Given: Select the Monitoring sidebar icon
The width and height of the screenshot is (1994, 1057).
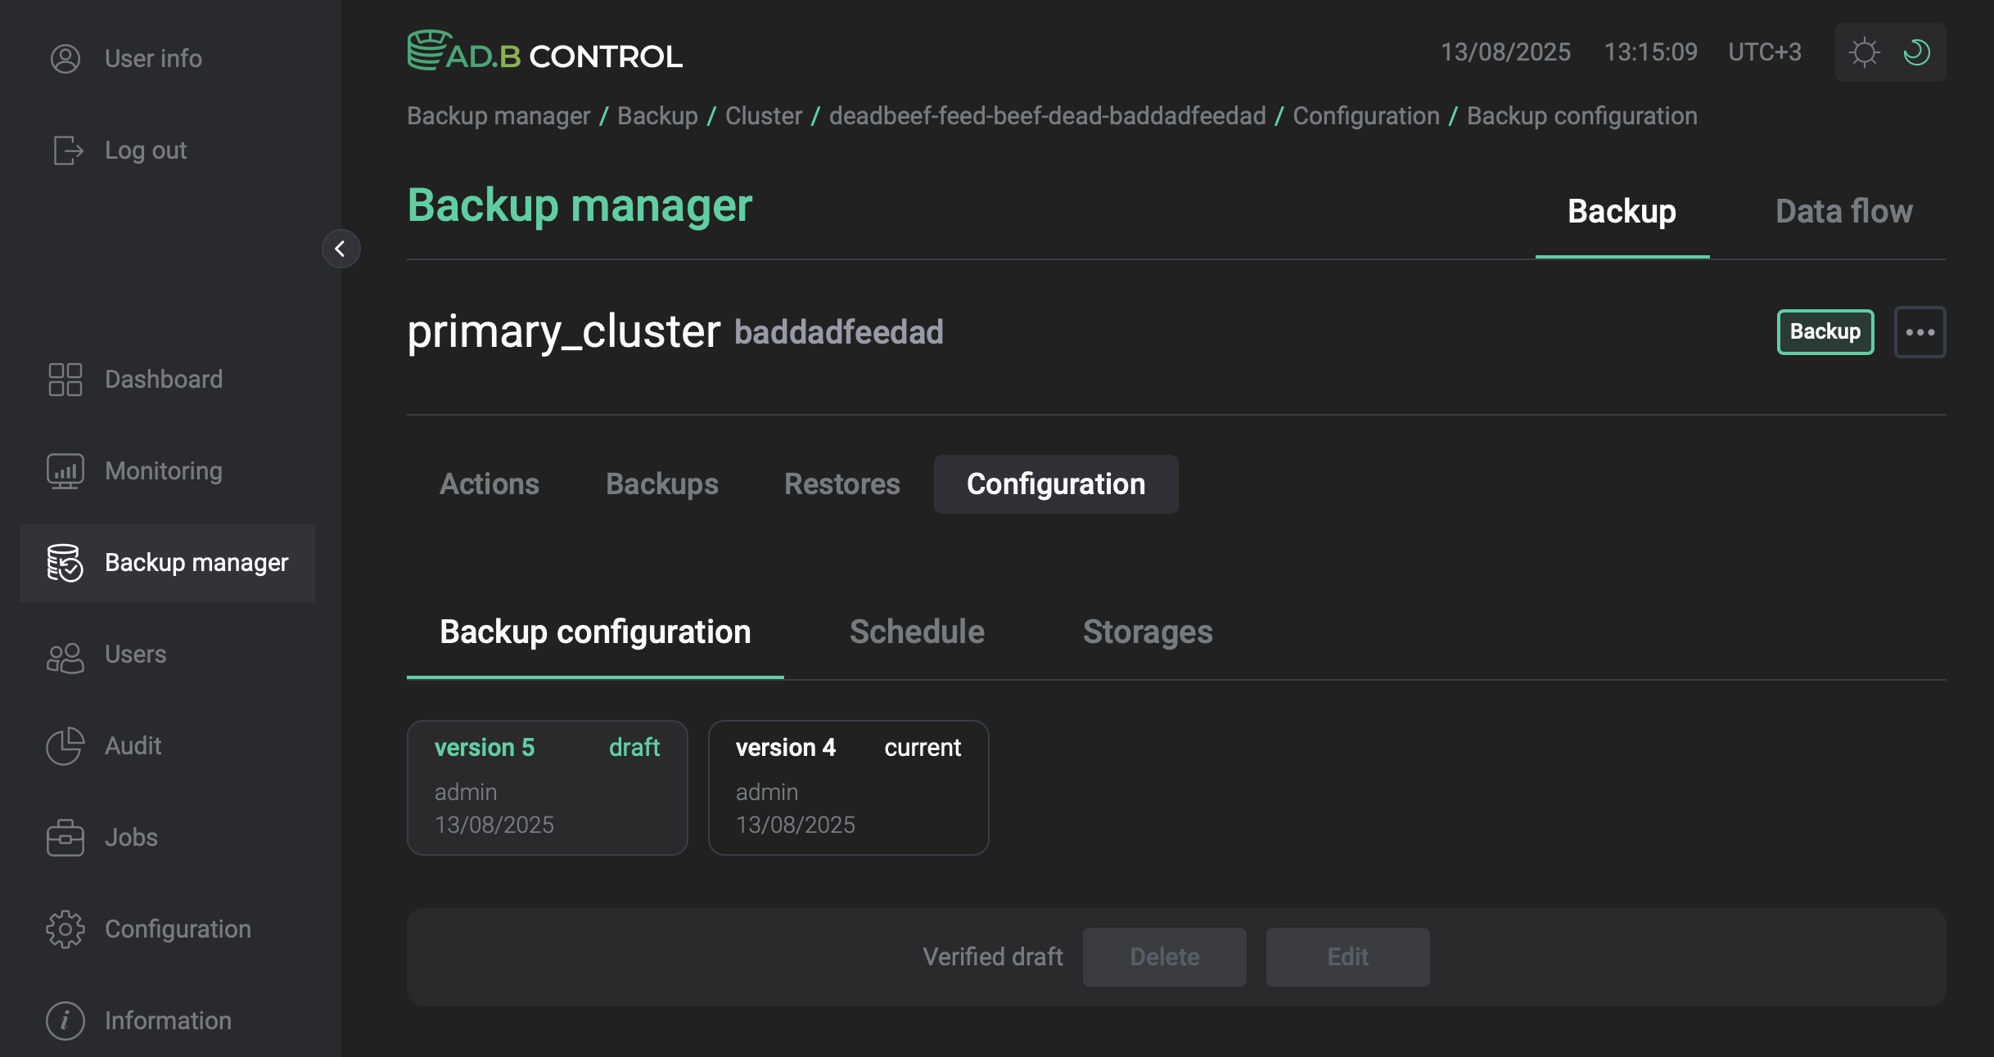Looking at the screenshot, I should [x=65, y=470].
